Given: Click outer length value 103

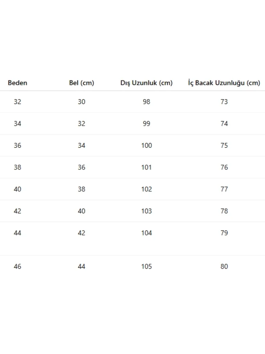Looking at the screenshot, I should [147, 211].
